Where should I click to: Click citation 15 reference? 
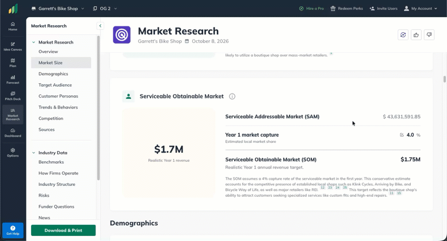[399, 193]
